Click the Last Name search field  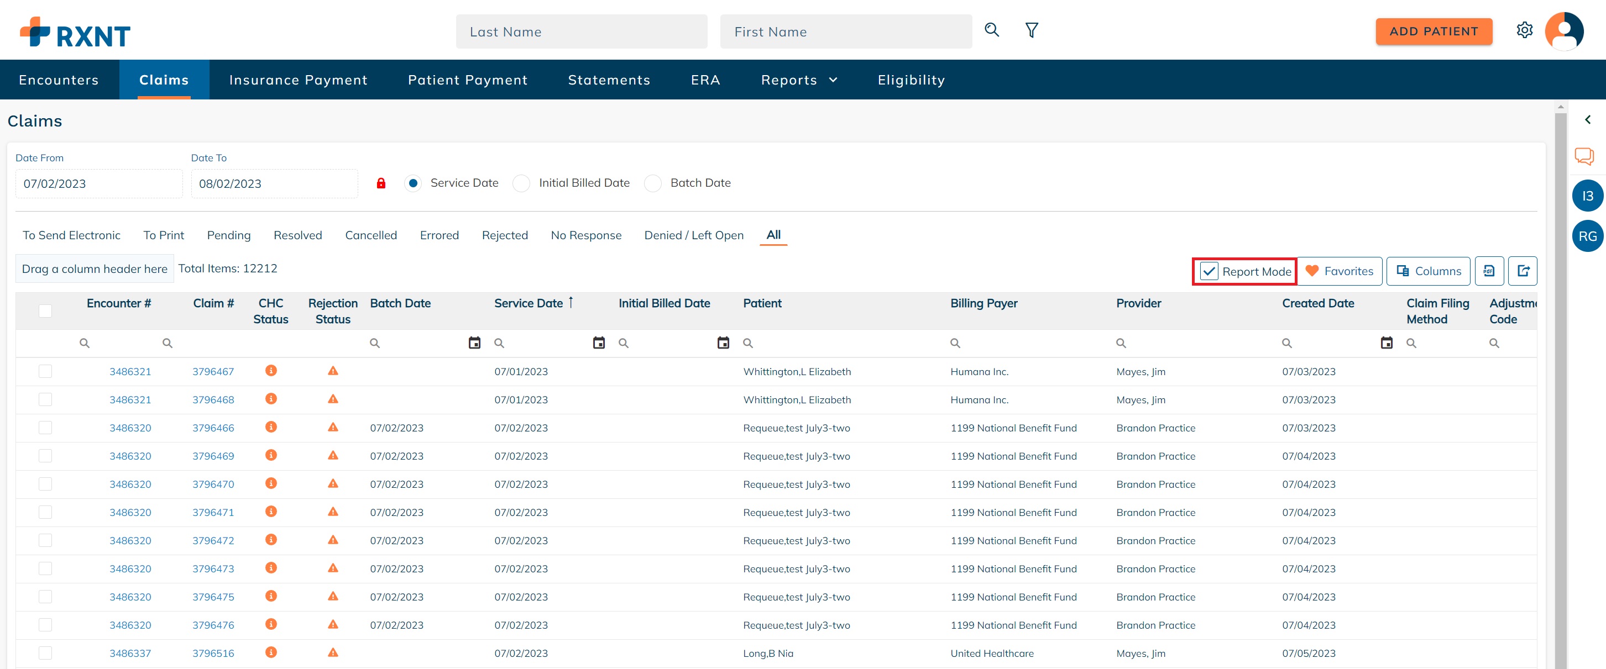pos(581,32)
